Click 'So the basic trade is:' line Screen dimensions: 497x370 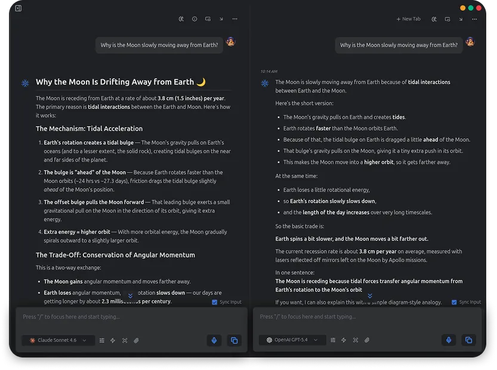(x=300, y=226)
